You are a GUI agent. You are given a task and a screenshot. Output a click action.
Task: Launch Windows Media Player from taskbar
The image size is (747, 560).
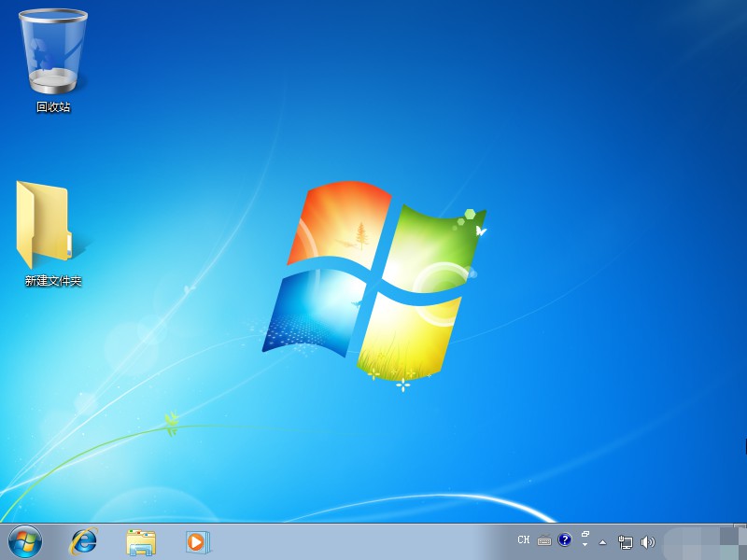point(197,541)
